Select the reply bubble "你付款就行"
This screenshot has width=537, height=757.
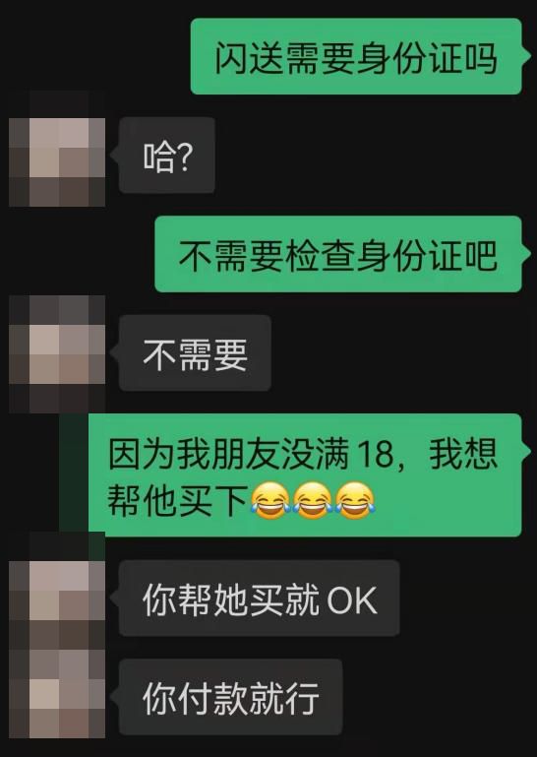click(230, 697)
